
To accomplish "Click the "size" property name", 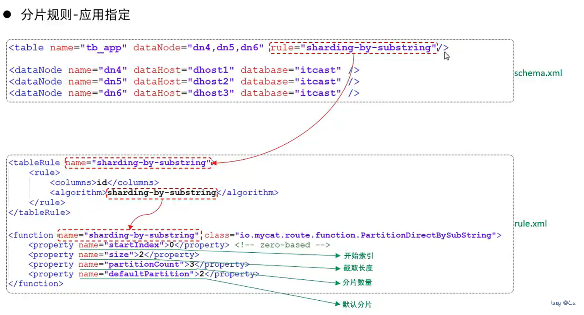I will click(119, 254).
